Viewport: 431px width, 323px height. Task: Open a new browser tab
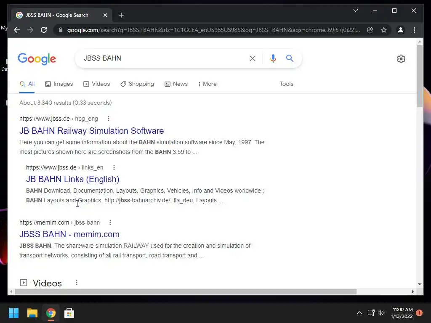(x=121, y=15)
